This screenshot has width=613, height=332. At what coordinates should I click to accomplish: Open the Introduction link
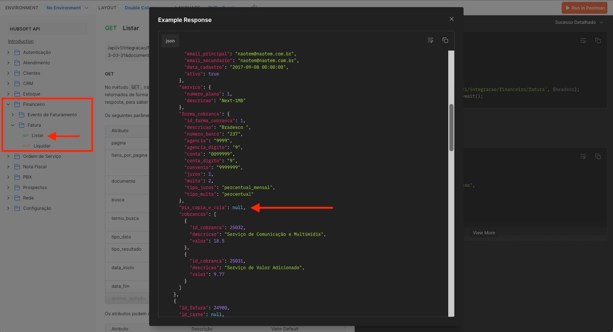(21, 41)
